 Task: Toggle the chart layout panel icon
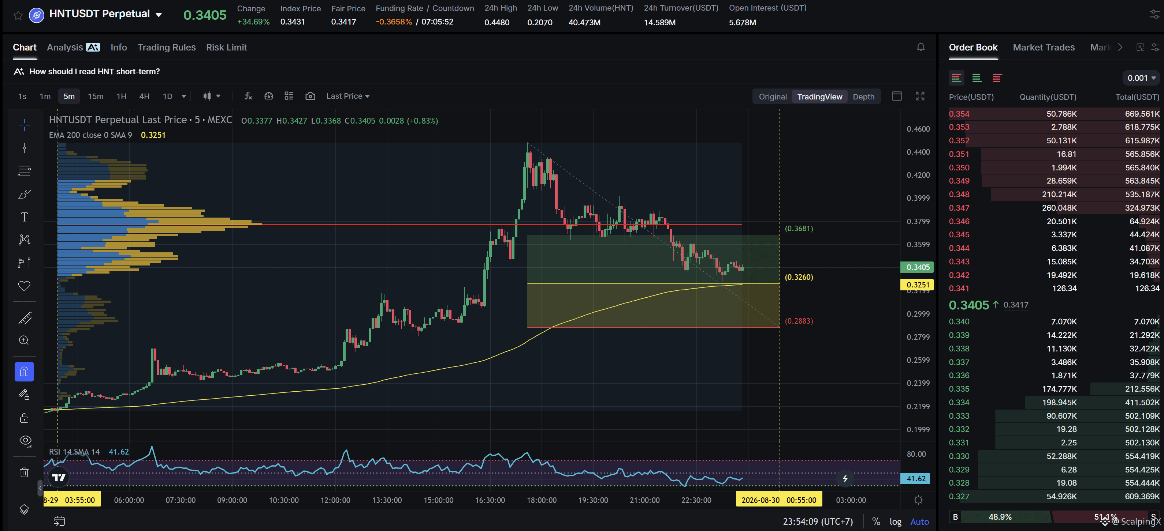pyautogui.click(x=896, y=96)
